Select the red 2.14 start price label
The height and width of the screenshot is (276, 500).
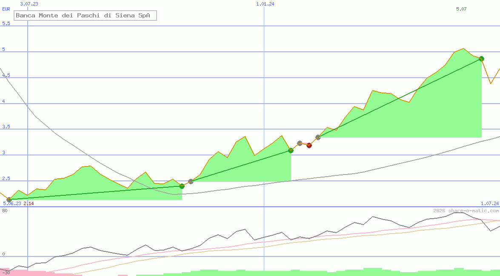29,203
